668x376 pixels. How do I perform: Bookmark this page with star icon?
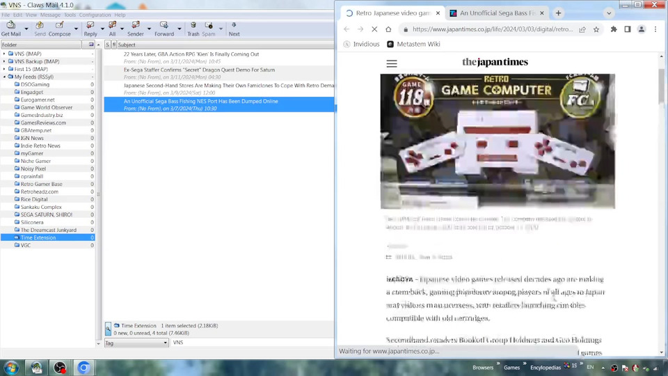pos(596,29)
